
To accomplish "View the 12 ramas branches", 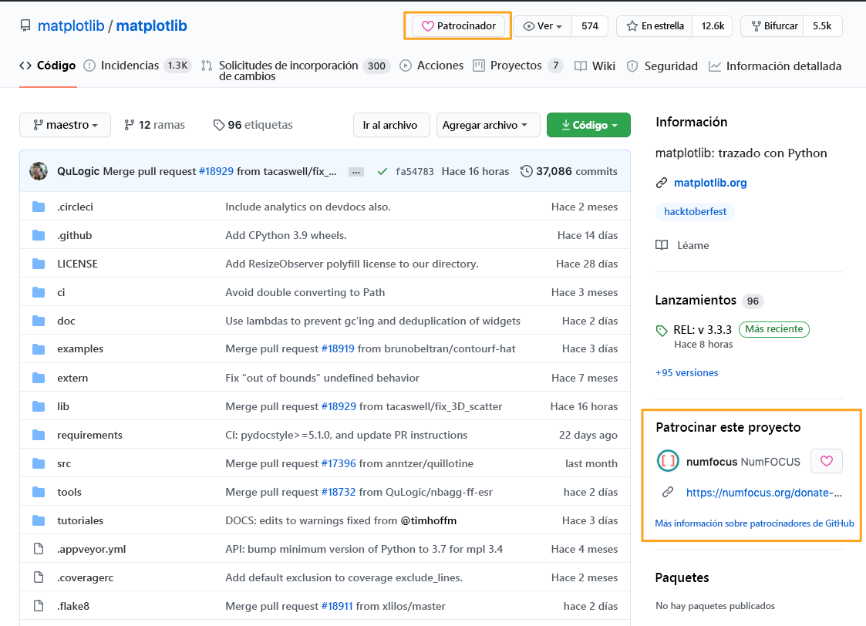I will pyautogui.click(x=155, y=125).
